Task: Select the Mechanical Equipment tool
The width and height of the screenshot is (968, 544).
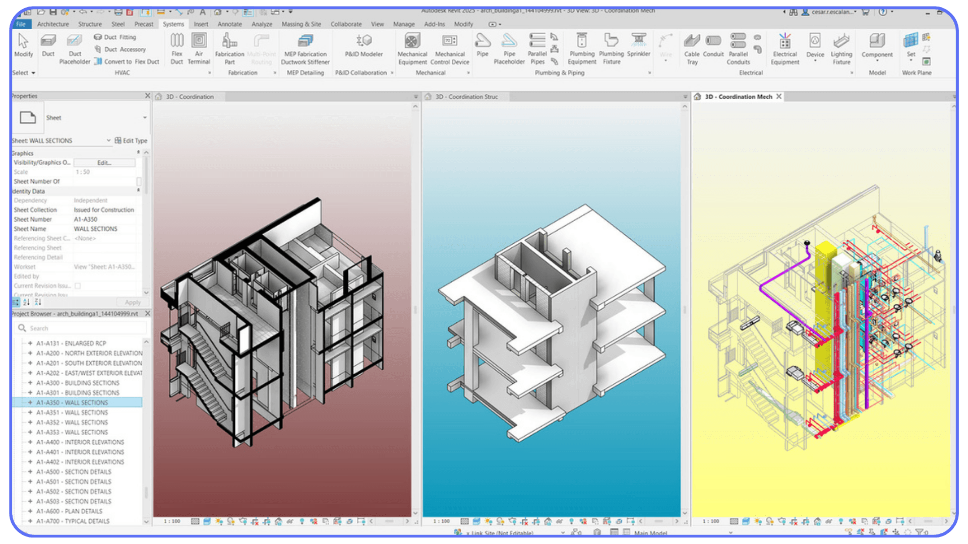Action: click(412, 48)
